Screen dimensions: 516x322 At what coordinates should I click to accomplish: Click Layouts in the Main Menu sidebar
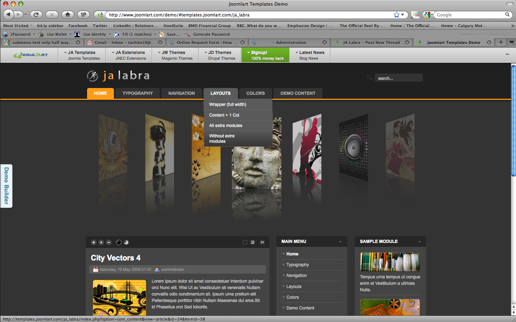(294, 287)
